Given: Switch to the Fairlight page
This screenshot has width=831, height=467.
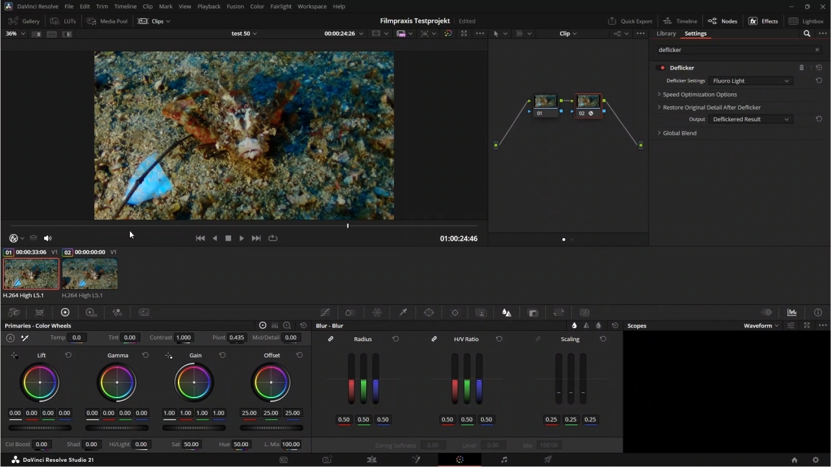Looking at the screenshot, I should click(504, 460).
